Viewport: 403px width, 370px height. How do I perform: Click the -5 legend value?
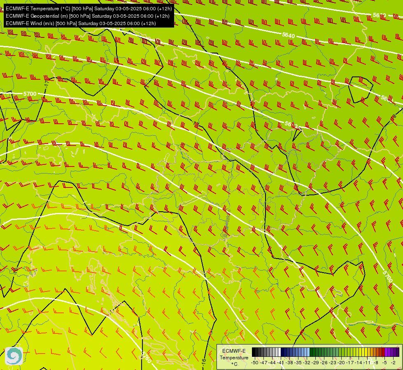pos(385,363)
